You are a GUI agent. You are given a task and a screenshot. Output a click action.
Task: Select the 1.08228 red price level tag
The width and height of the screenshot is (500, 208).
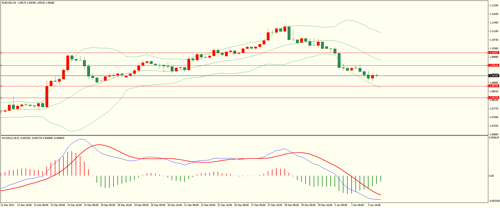493,98
